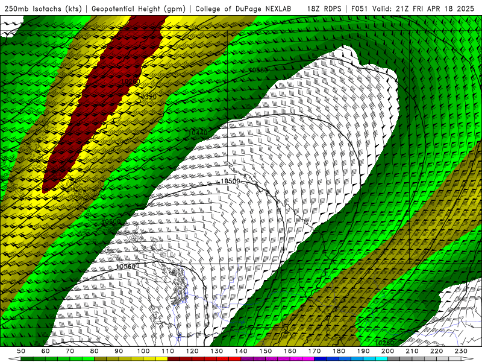This screenshot has height=362, width=482.
Task: Click the 220 value on the color scale
Action: tap(436, 351)
